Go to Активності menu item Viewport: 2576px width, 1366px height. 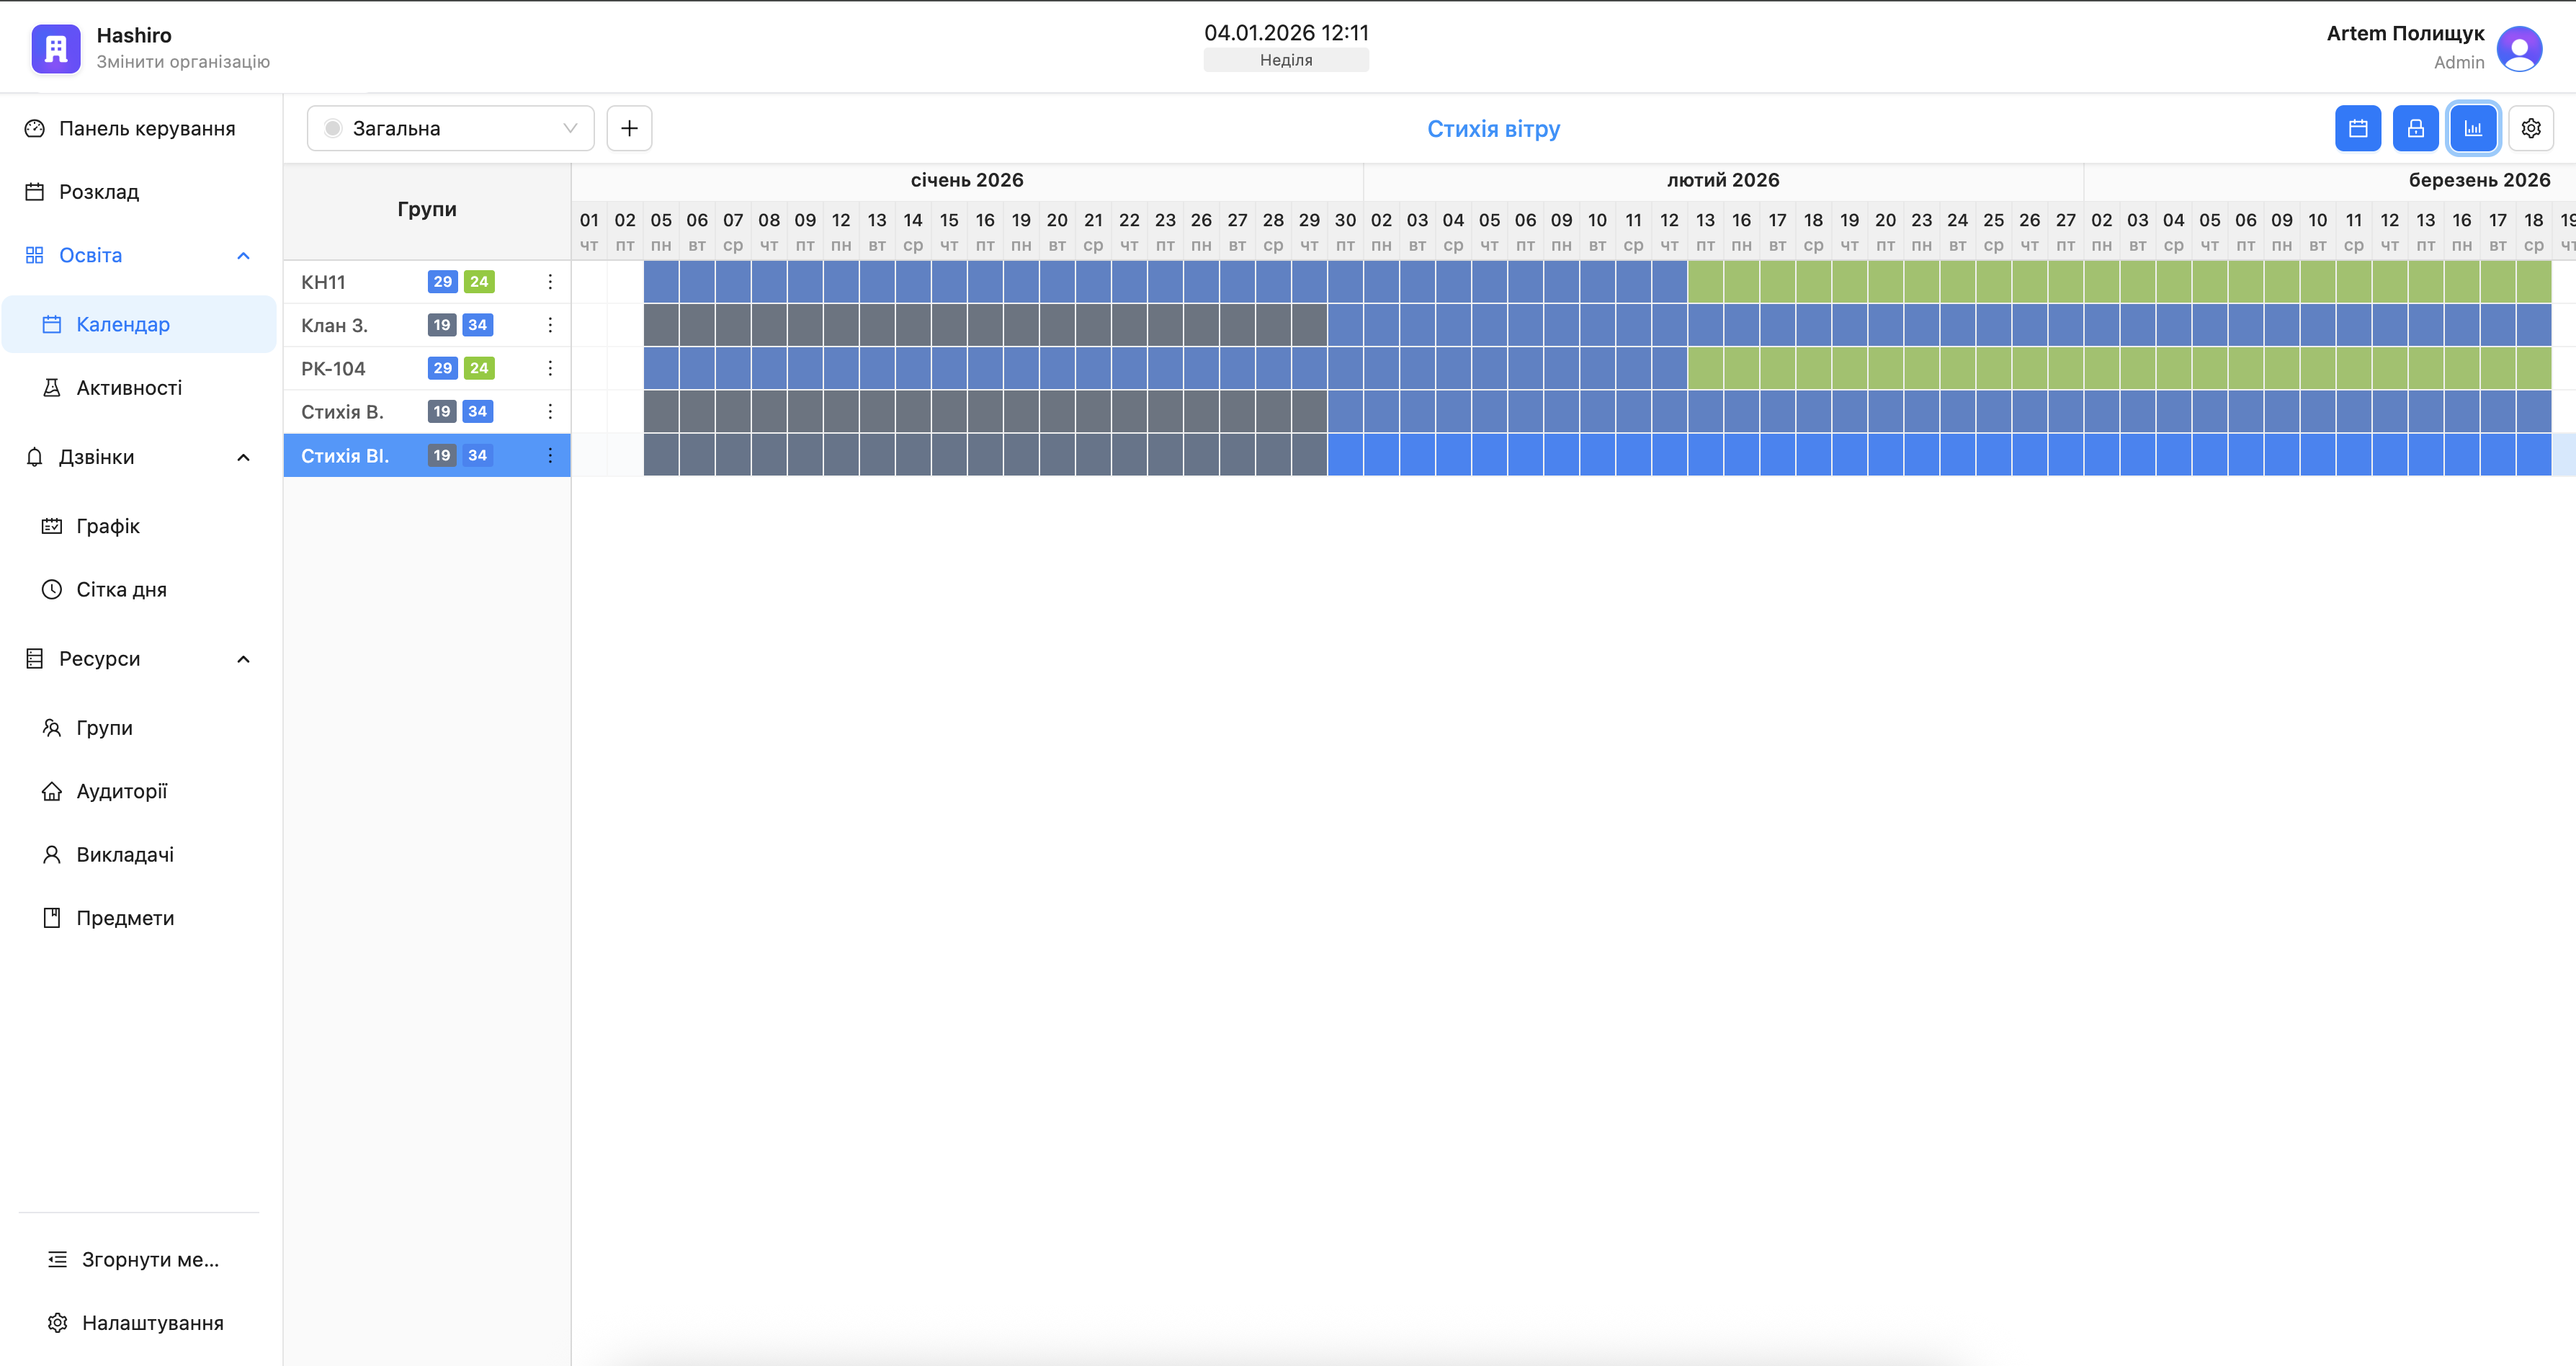coord(128,388)
